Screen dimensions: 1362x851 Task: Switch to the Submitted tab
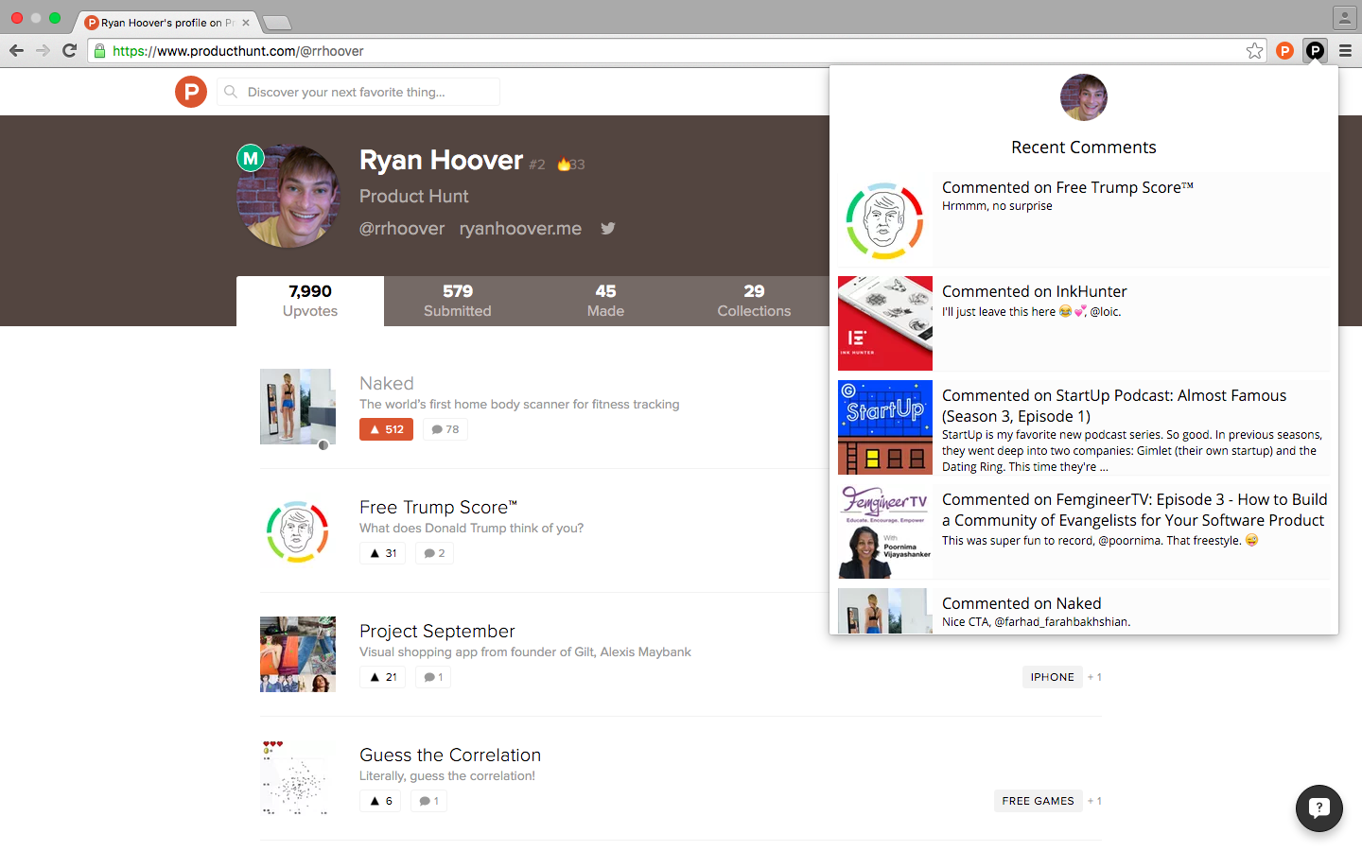tap(458, 300)
